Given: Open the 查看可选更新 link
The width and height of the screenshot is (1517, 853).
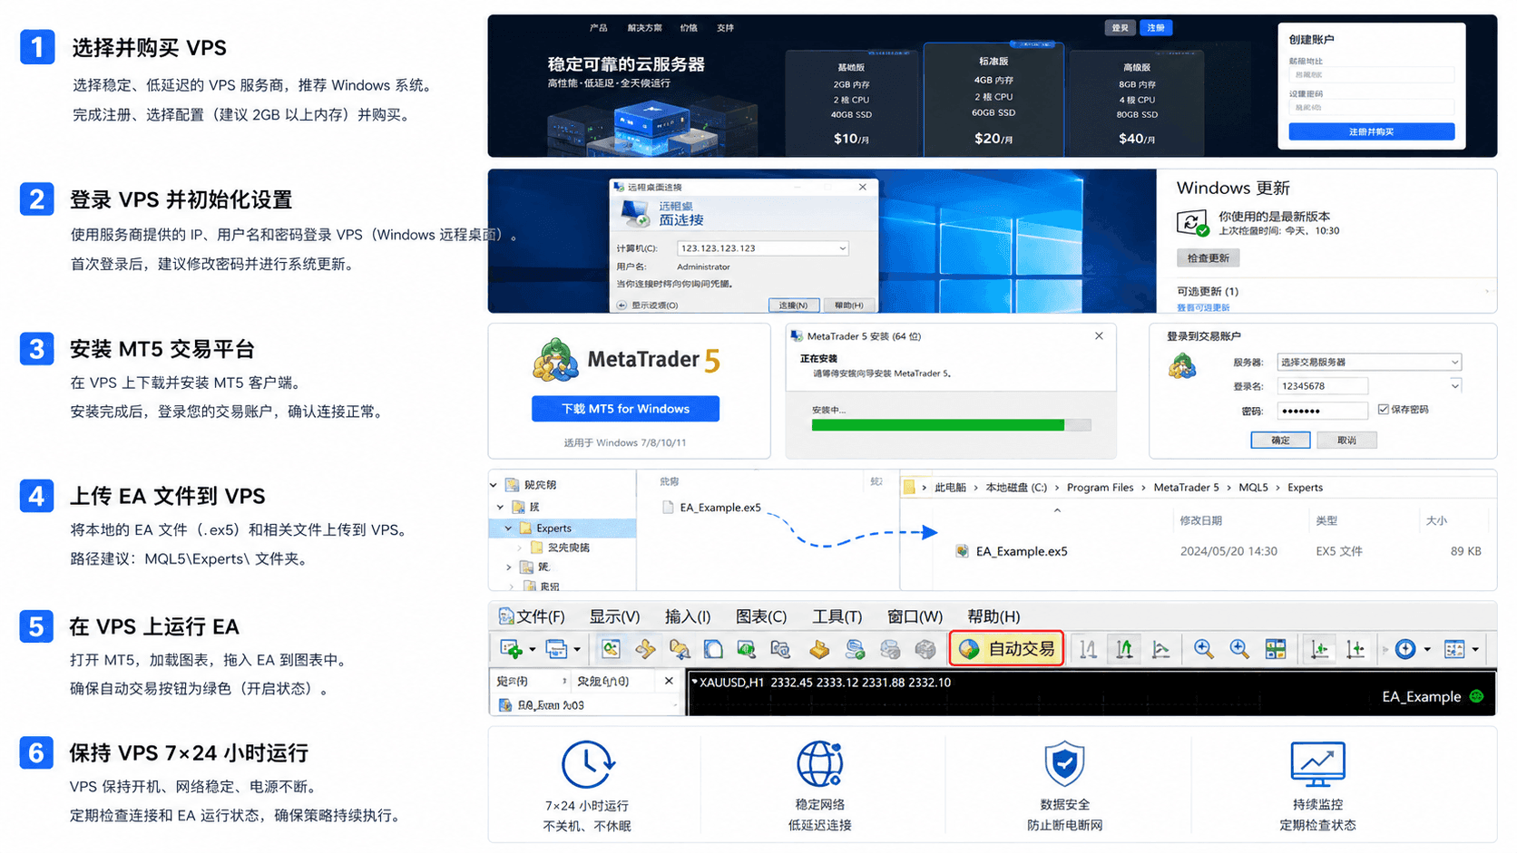Looking at the screenshot, I should [1203, 308].
